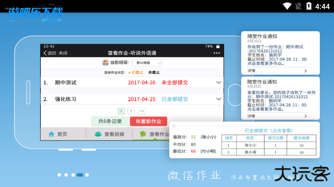Click 未全部提交 status of 期中测试

point(175,82)
